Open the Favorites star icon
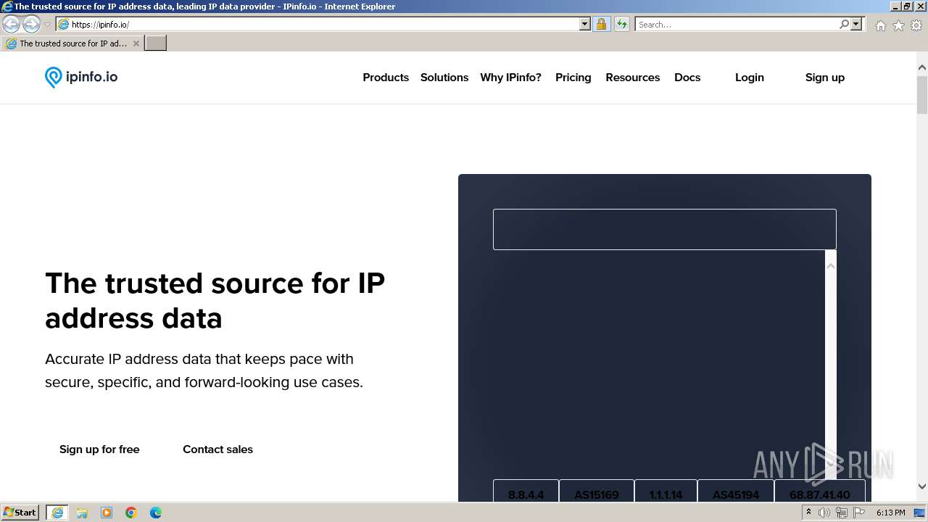The height and width of the screenshot is (522, 928). (x=898, y=25)
